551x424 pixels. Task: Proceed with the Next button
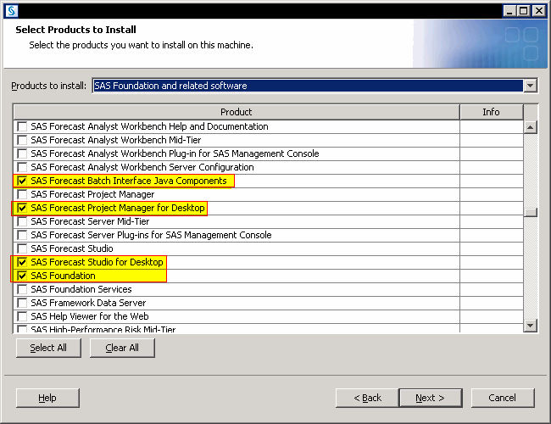[431, 398]
